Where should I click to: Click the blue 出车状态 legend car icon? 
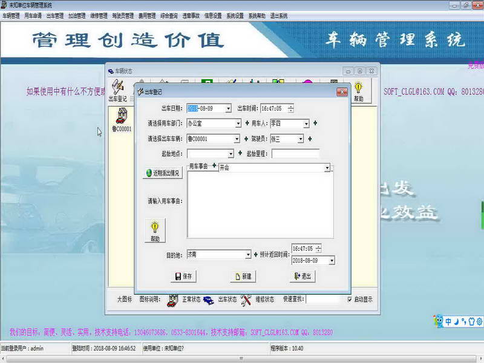pyautogui.click(x=209, y=300)
